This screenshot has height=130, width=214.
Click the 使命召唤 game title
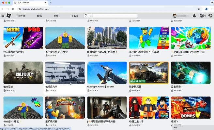[8, 87]
